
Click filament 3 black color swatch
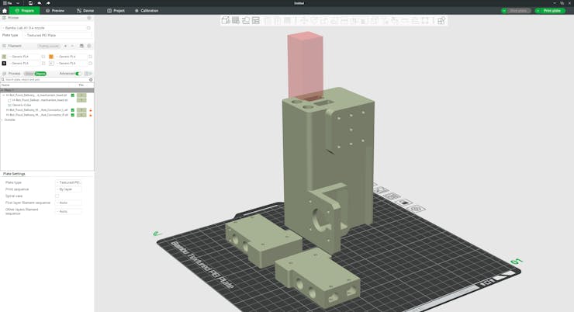(4, 64)
